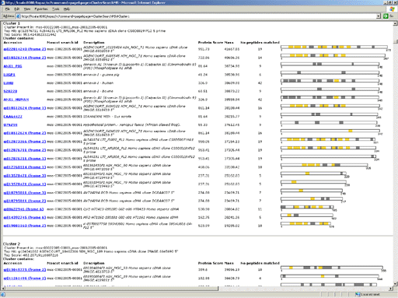
Task: Click the green Go arrow button
Action: [x=386, y=16]
